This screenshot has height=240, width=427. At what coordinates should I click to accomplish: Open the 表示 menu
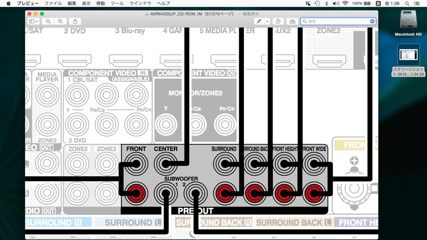pyautogui.click(x=86, y=3)
